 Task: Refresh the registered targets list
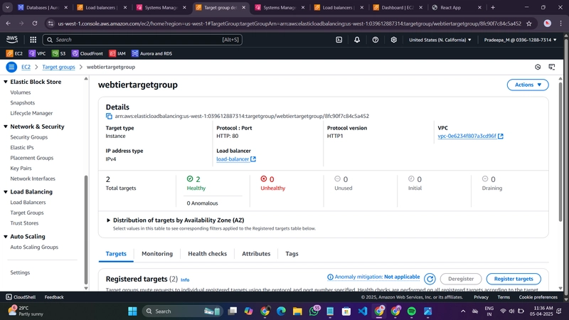(x=430, y=279)
